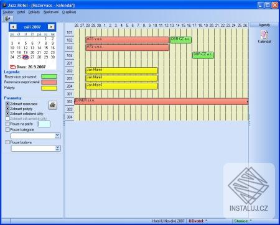This screenshot has width=280, height=225.
Task: Enable Pouze na patře checkbox
Action: click(7, 124)
